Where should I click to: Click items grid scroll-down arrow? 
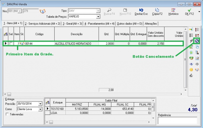(x=185, y=90)
